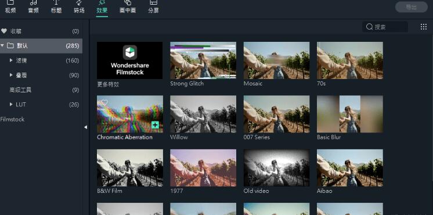Select the 效果 effects tab

point(102,8)
